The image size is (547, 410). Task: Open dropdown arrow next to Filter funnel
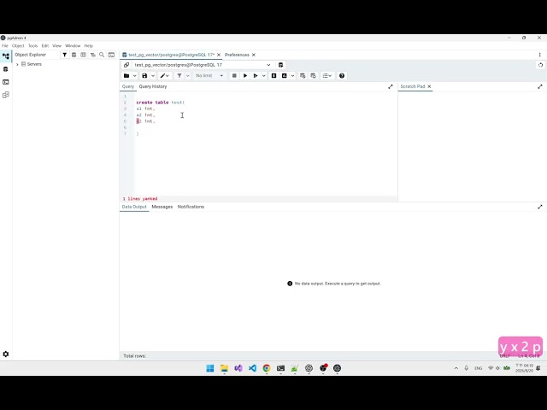click(x=188, y=76)
